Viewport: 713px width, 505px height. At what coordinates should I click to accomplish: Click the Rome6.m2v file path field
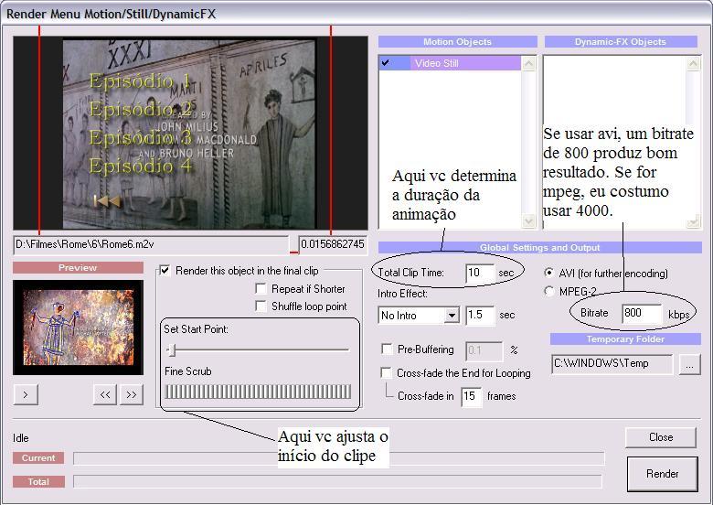tap(151, 244)
